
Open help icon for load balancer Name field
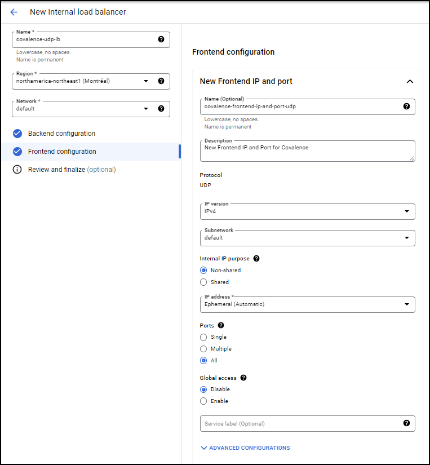161,39
